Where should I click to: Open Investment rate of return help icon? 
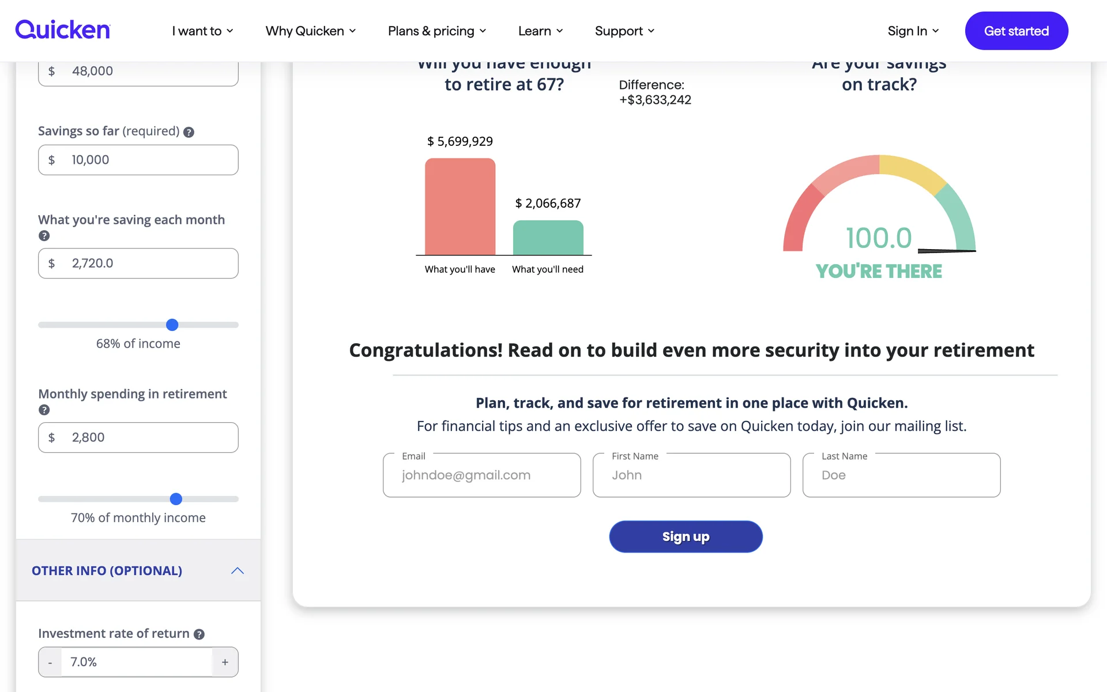click(x=199, y=634)
